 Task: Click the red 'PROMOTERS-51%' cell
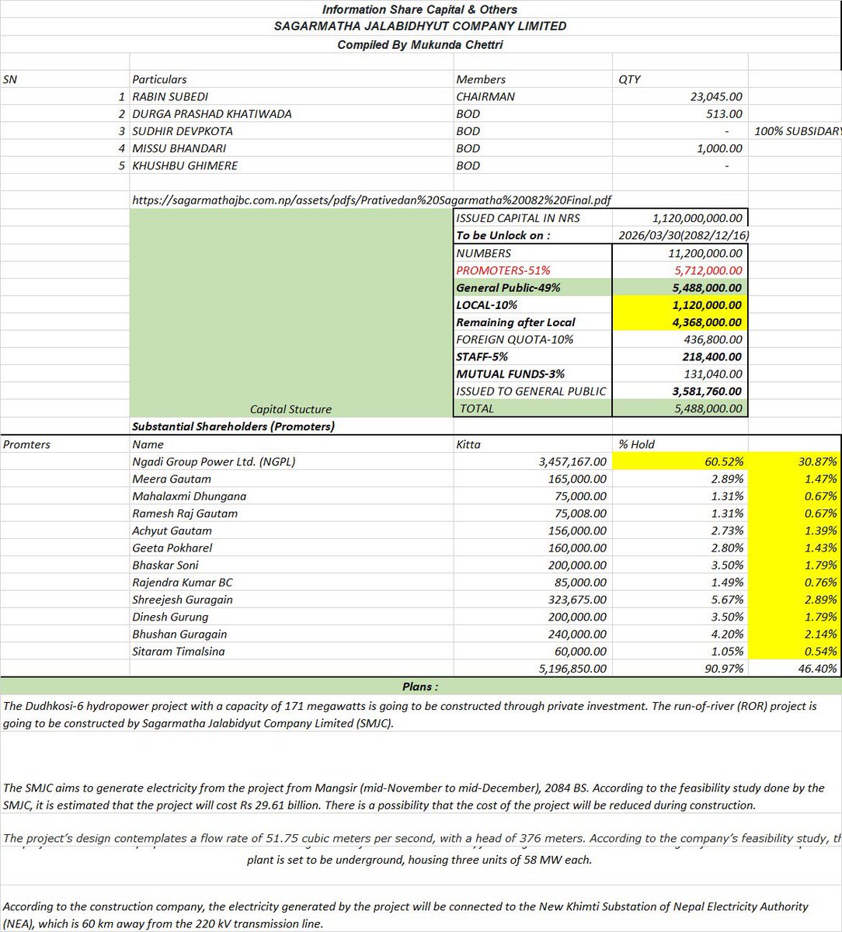click(532, 270)
